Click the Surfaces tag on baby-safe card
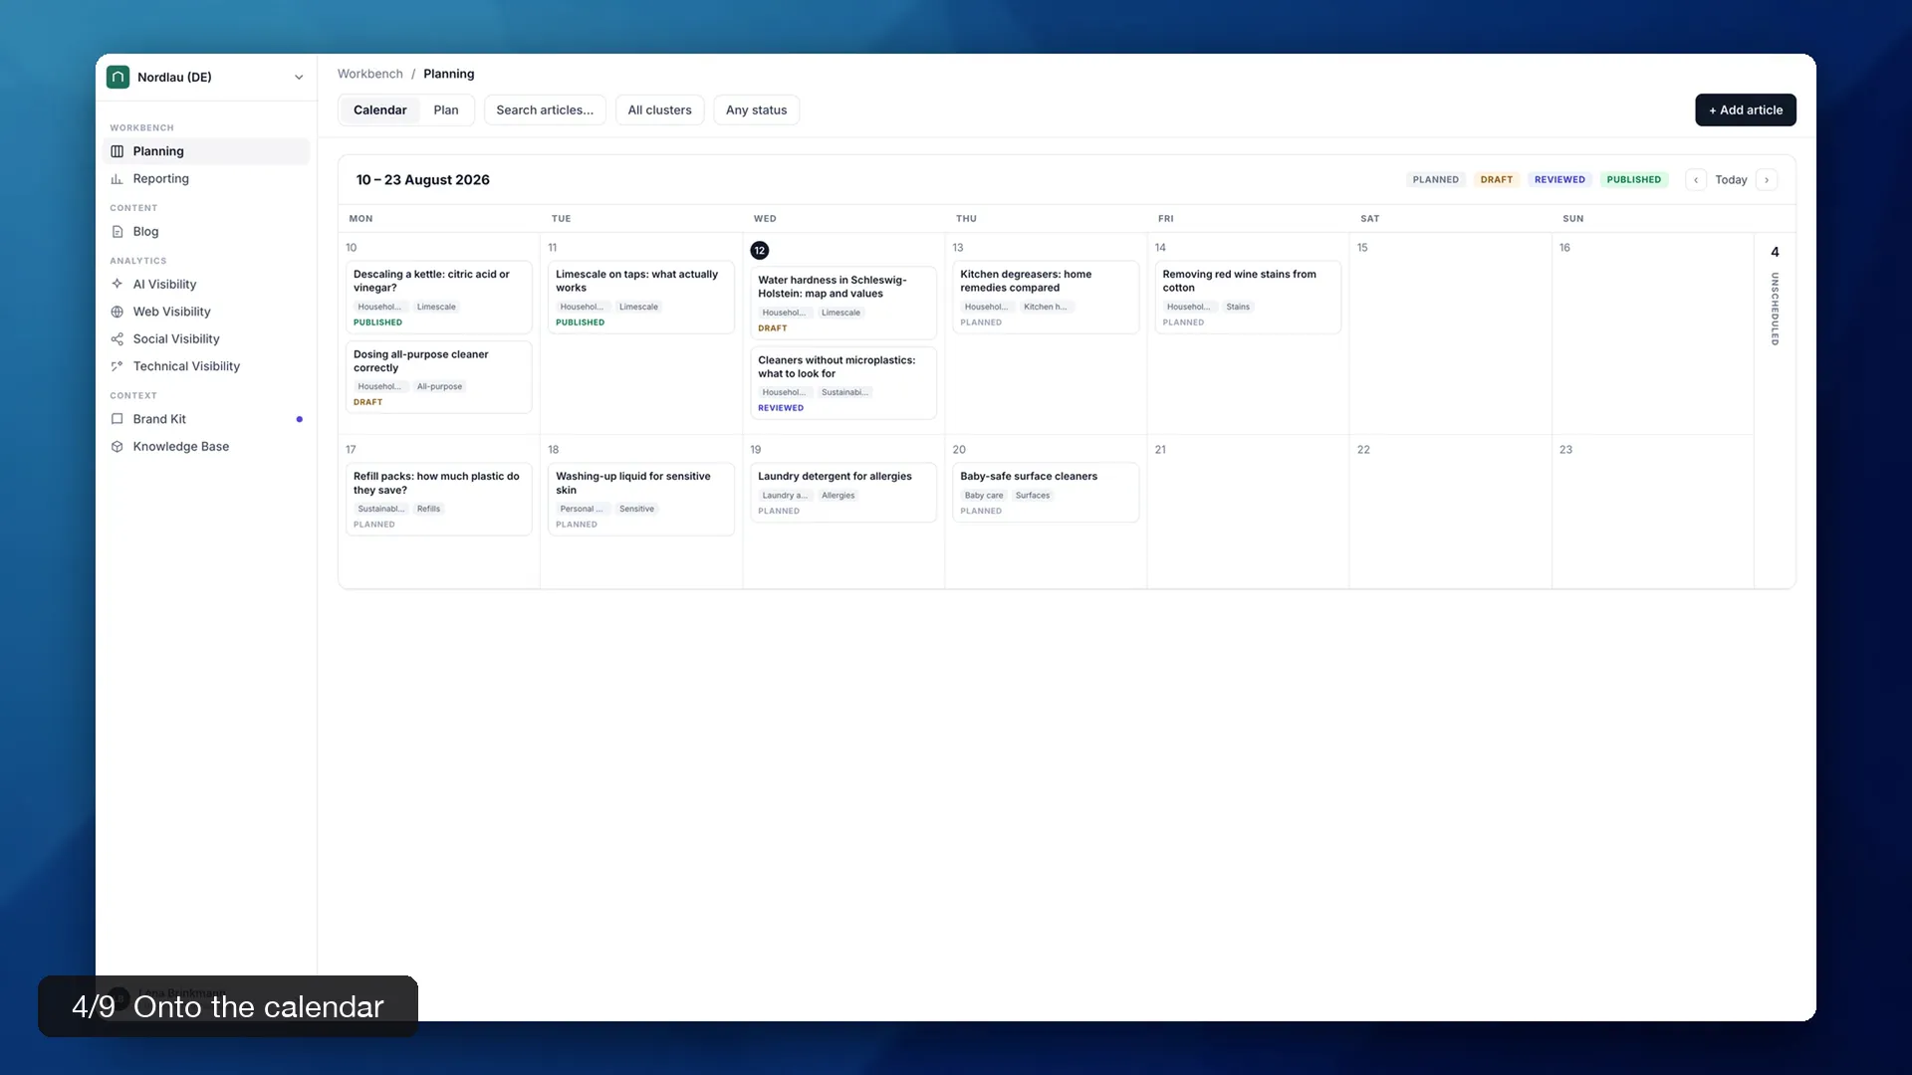1912x1075 pixels. coord(1033,496)
